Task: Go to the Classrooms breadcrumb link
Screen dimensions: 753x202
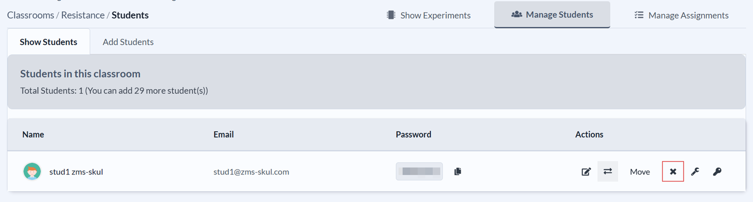Action: coord(31,15)
